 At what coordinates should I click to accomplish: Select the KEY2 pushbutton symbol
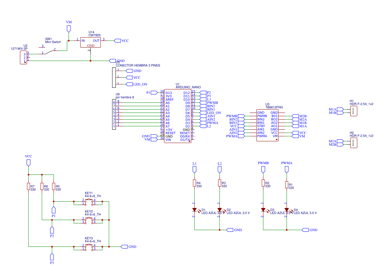89,220
